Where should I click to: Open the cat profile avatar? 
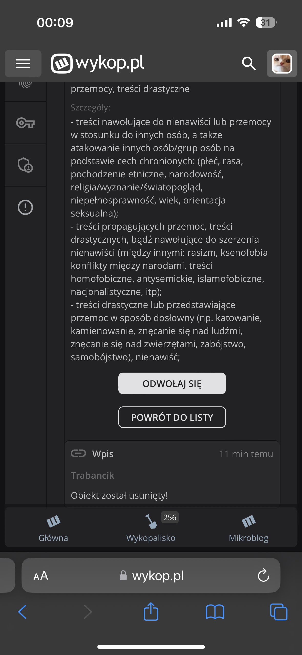pos(282,64)
